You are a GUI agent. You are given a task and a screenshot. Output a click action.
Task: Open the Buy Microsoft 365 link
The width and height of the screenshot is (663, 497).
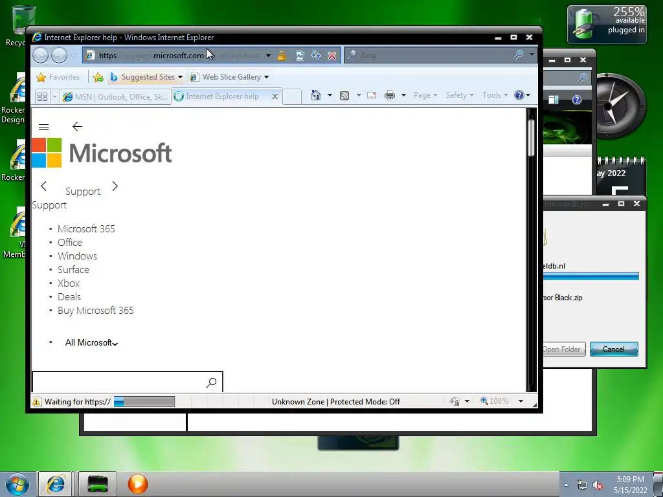(x=96, y=310)
